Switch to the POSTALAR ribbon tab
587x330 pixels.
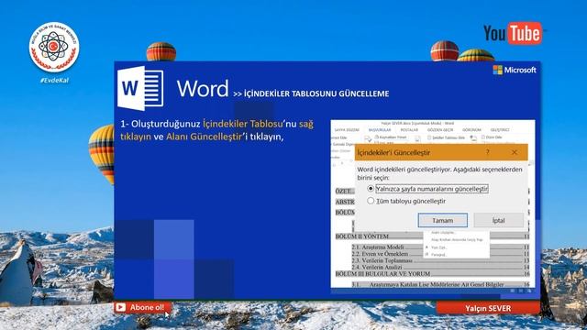coord(409,130)
